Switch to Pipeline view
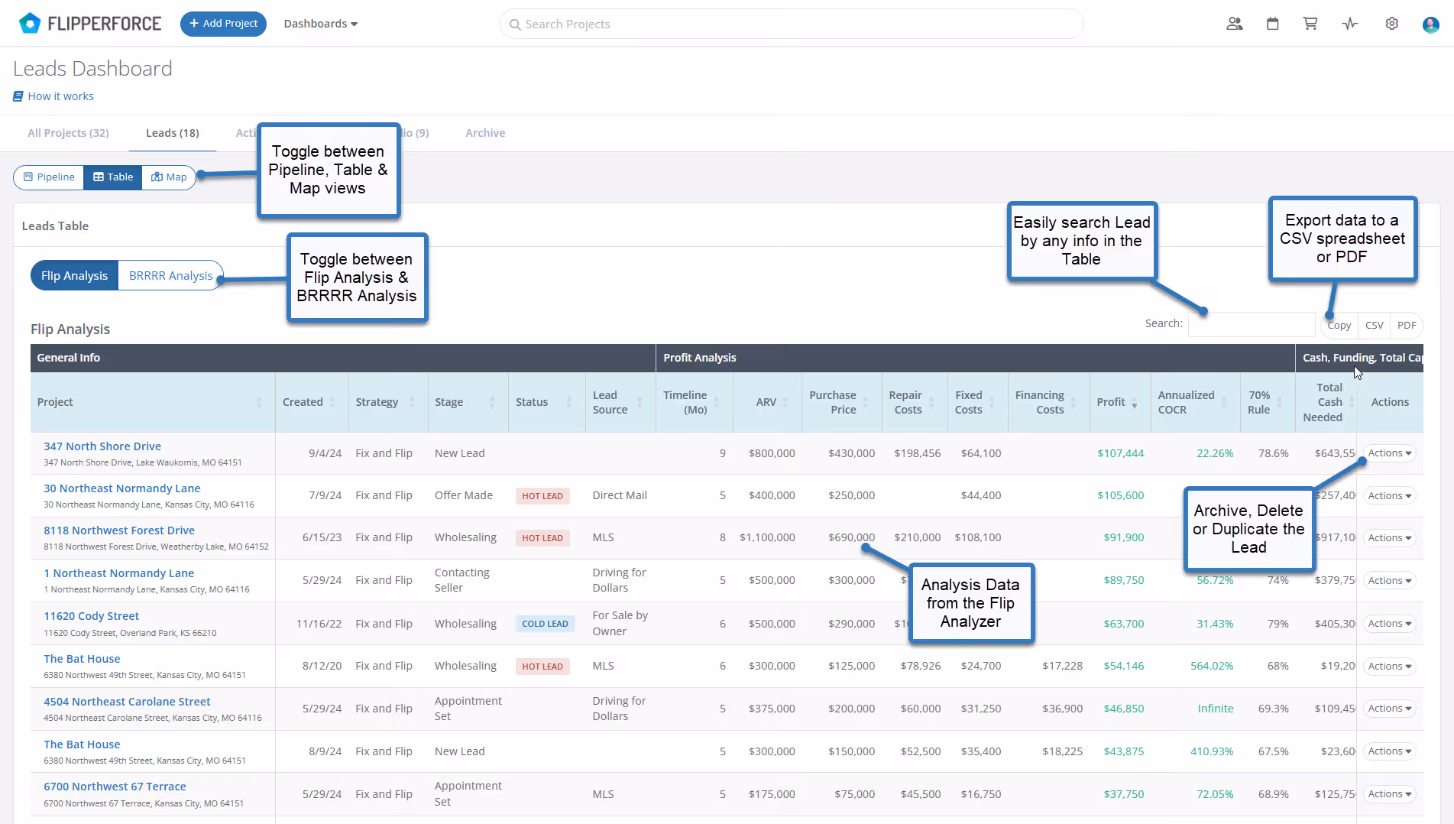 pyautogui.click(x=49, y=177)
